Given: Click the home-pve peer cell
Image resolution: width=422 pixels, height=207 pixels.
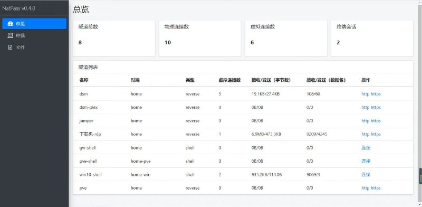Looking at the screenshot, I should 141,161.
